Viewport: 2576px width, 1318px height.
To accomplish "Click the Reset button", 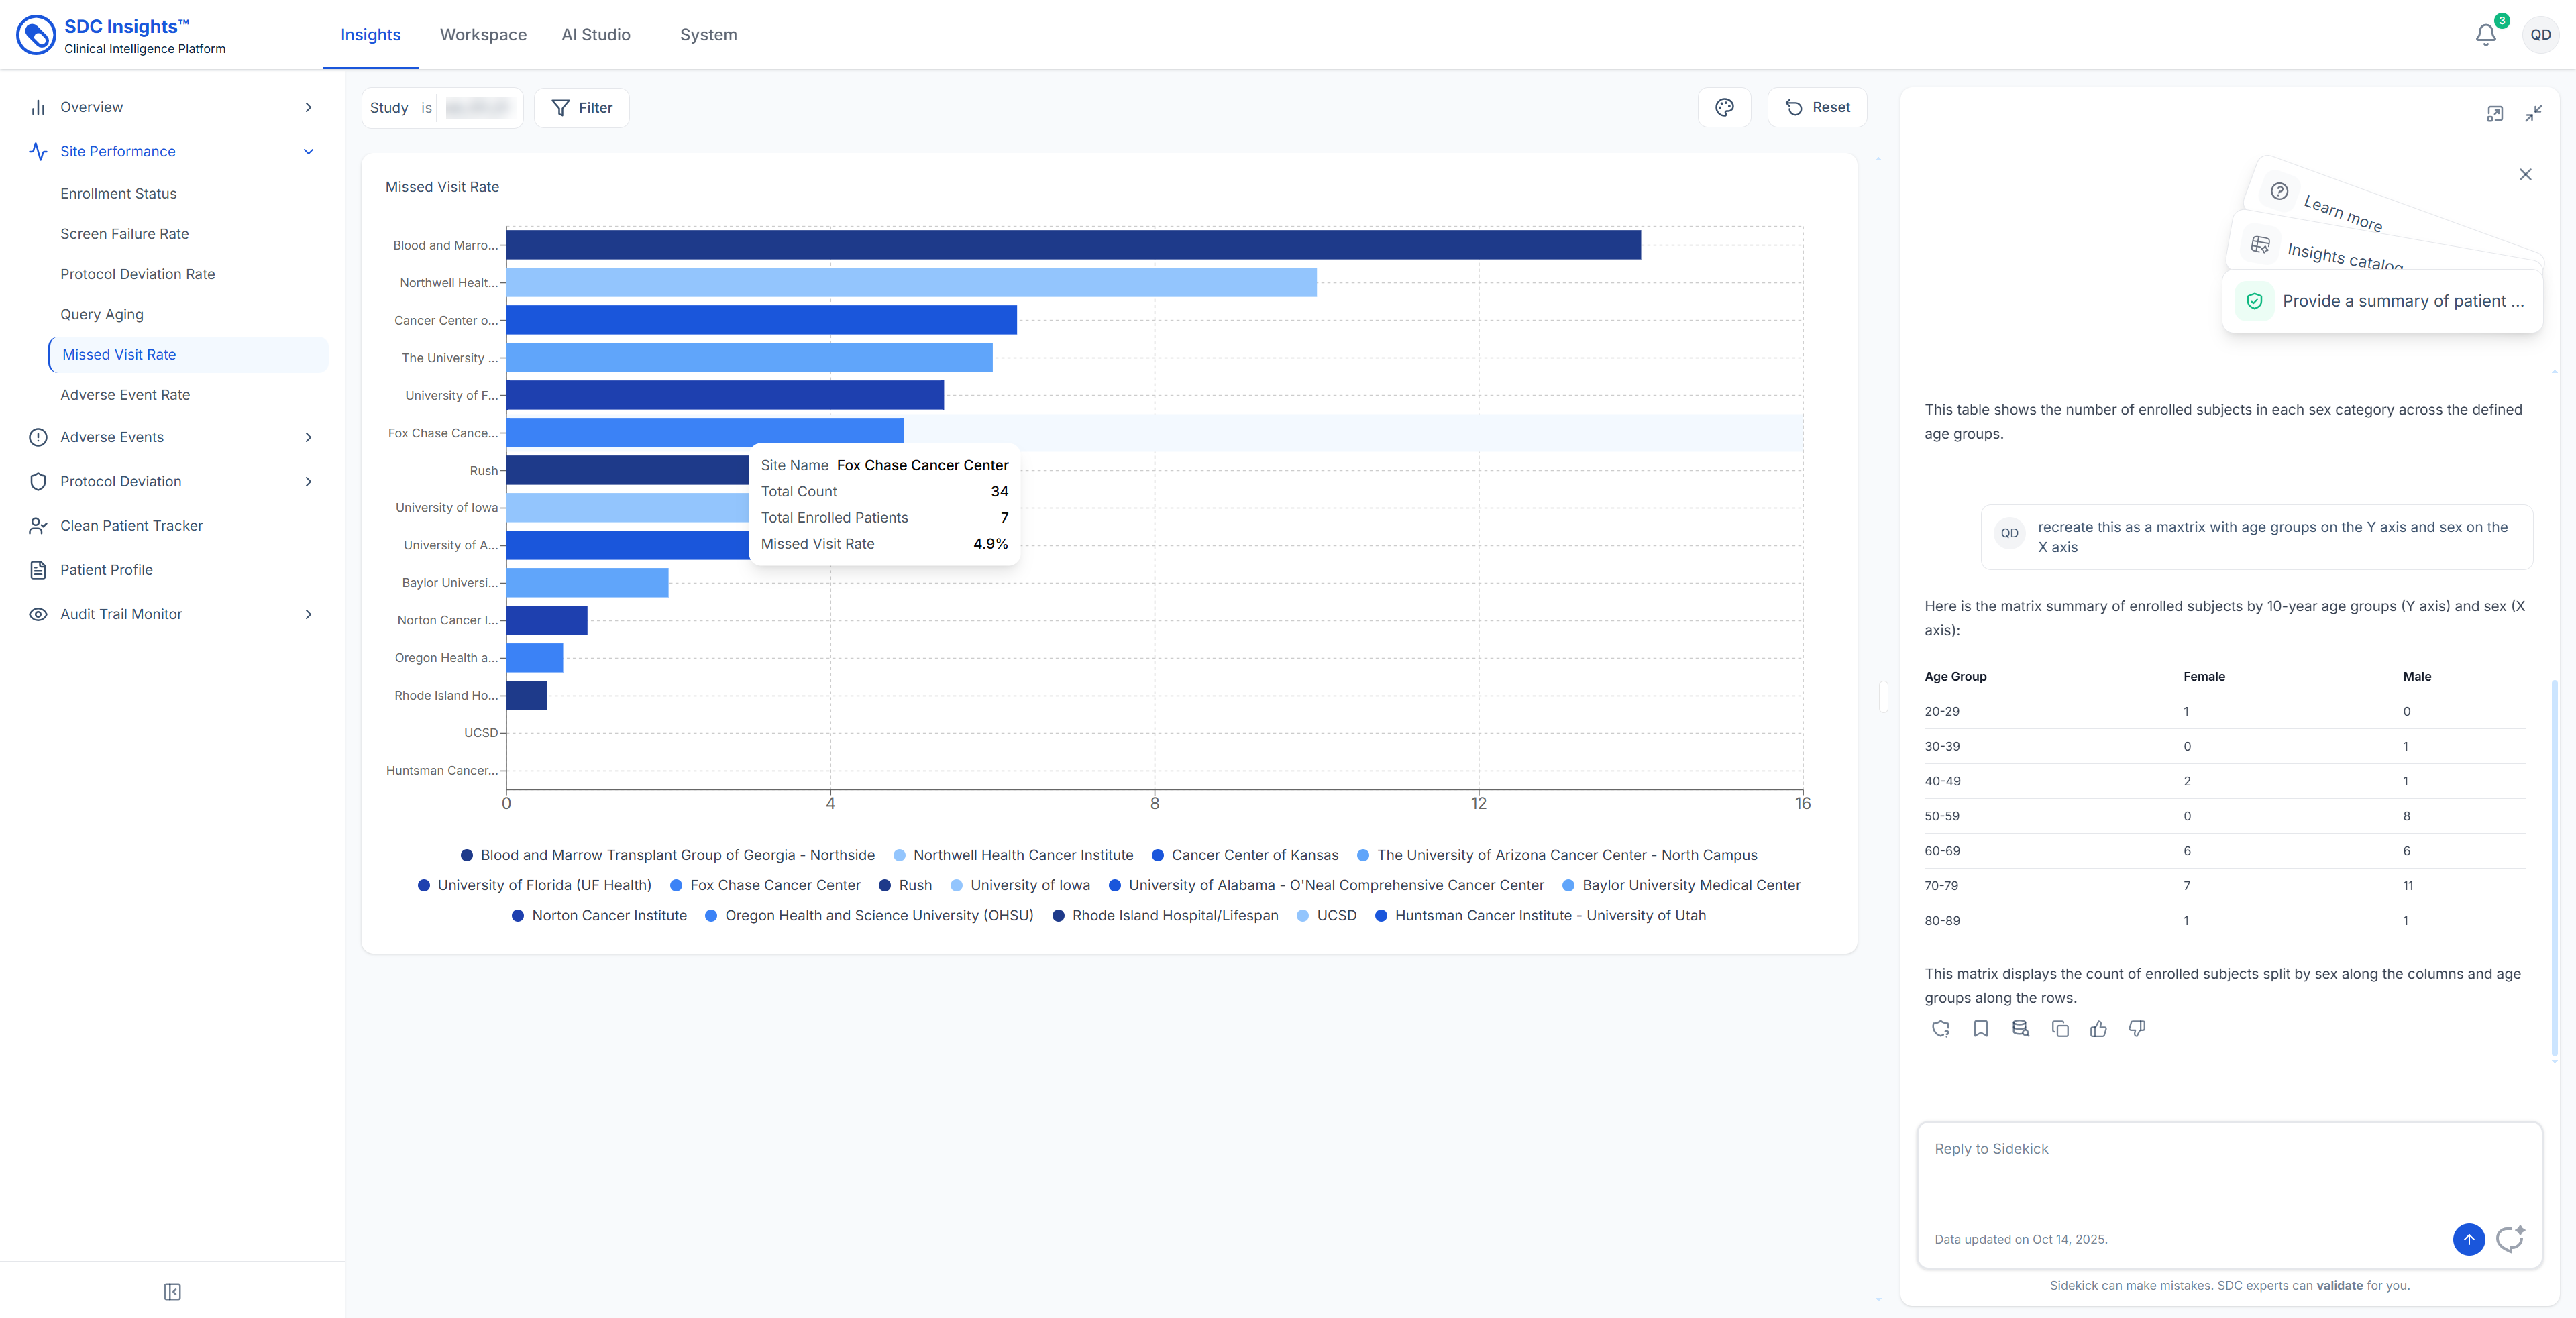I will click(x=1817, y=107).
